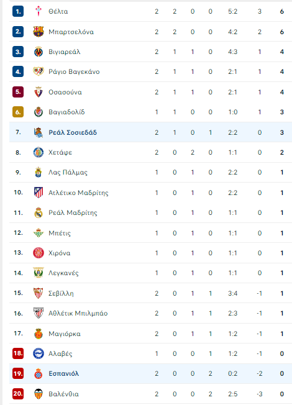
Task: Click the Barcelona club crest icon
Action: (39, 32)
